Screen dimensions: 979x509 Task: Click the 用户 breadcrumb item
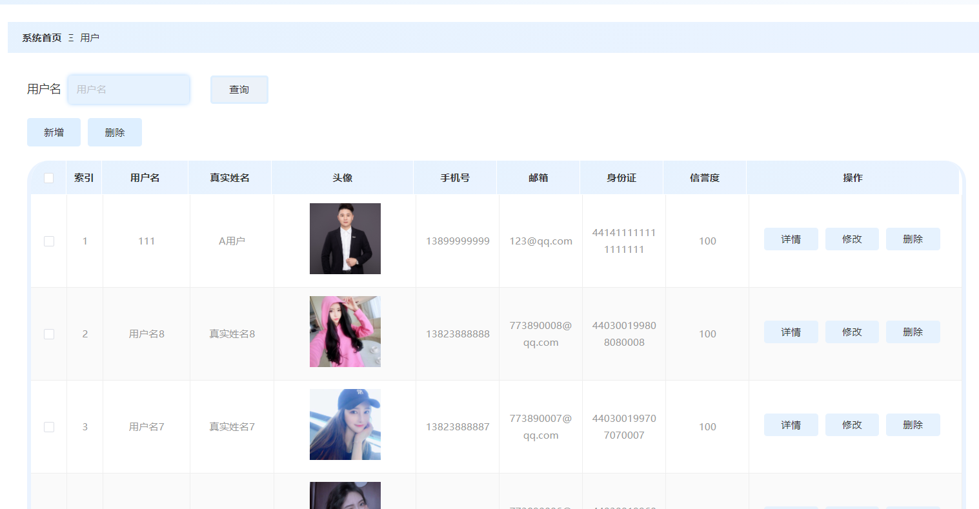pos(90,38)
